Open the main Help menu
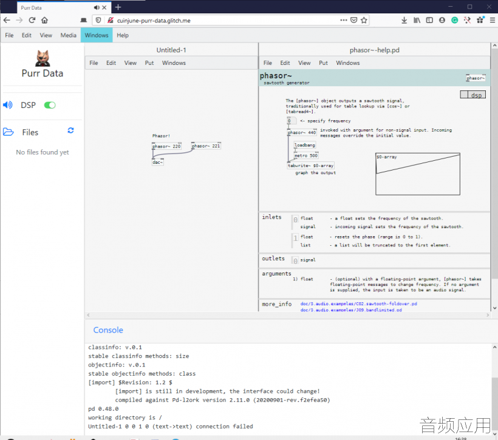498x440 pixels. click(x=123, y=35)
